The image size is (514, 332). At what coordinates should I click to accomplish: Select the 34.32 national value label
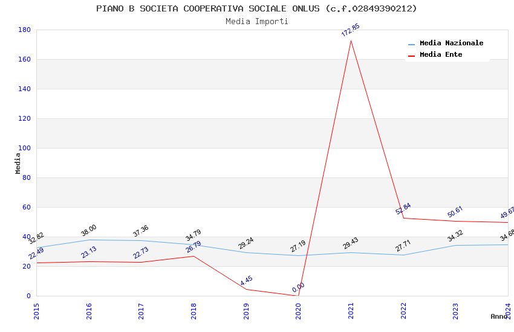pyautogui.click(x=455, y=236)
